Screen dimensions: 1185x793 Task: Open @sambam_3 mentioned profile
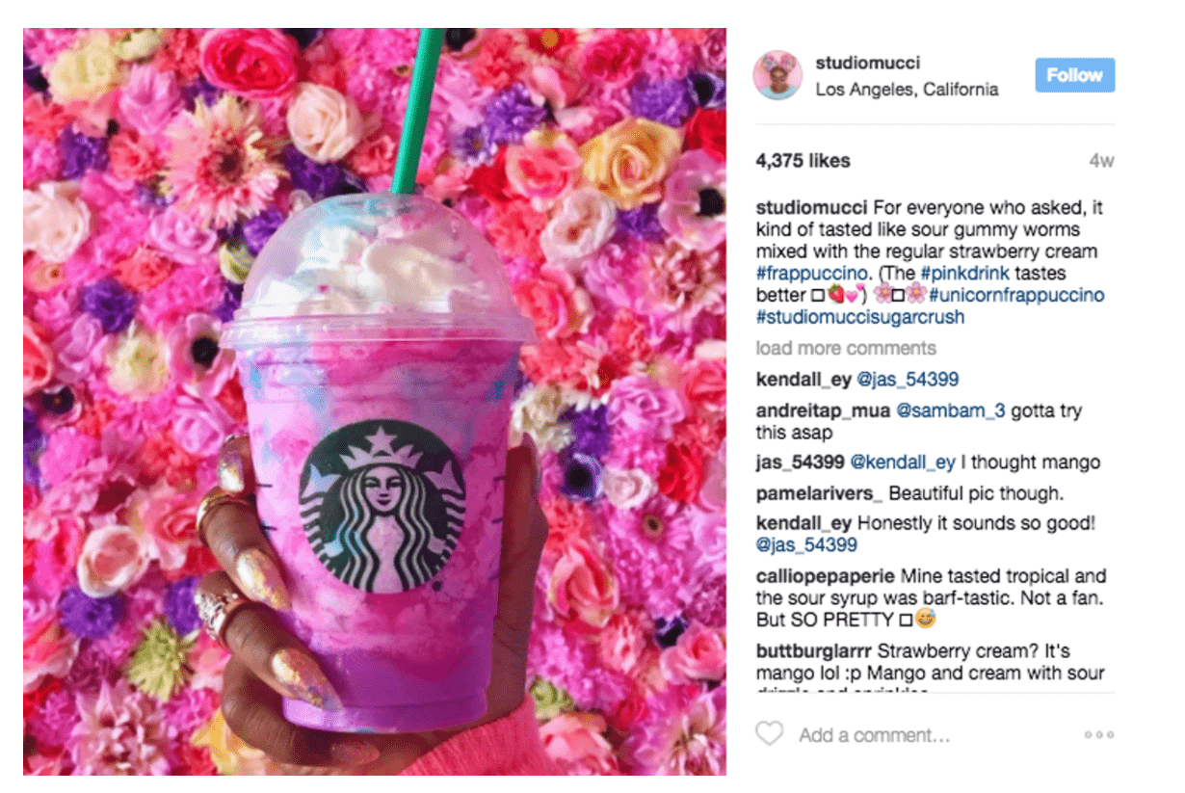click(x=951, y=410)
